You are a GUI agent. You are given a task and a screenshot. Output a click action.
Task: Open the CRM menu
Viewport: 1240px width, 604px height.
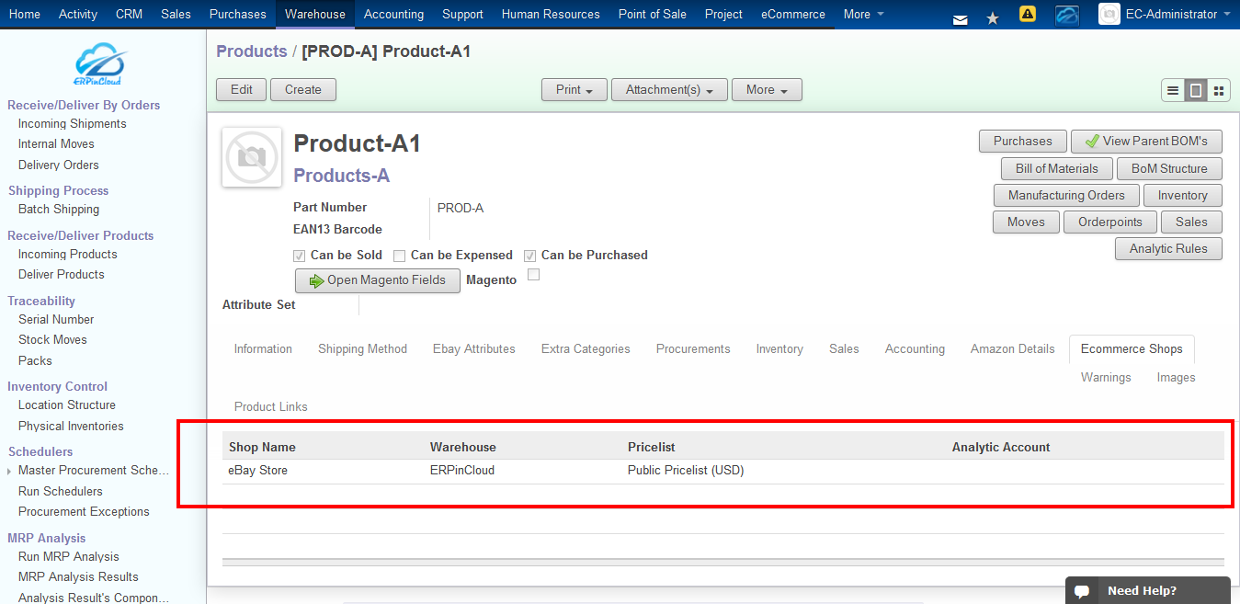coord(129,14)
